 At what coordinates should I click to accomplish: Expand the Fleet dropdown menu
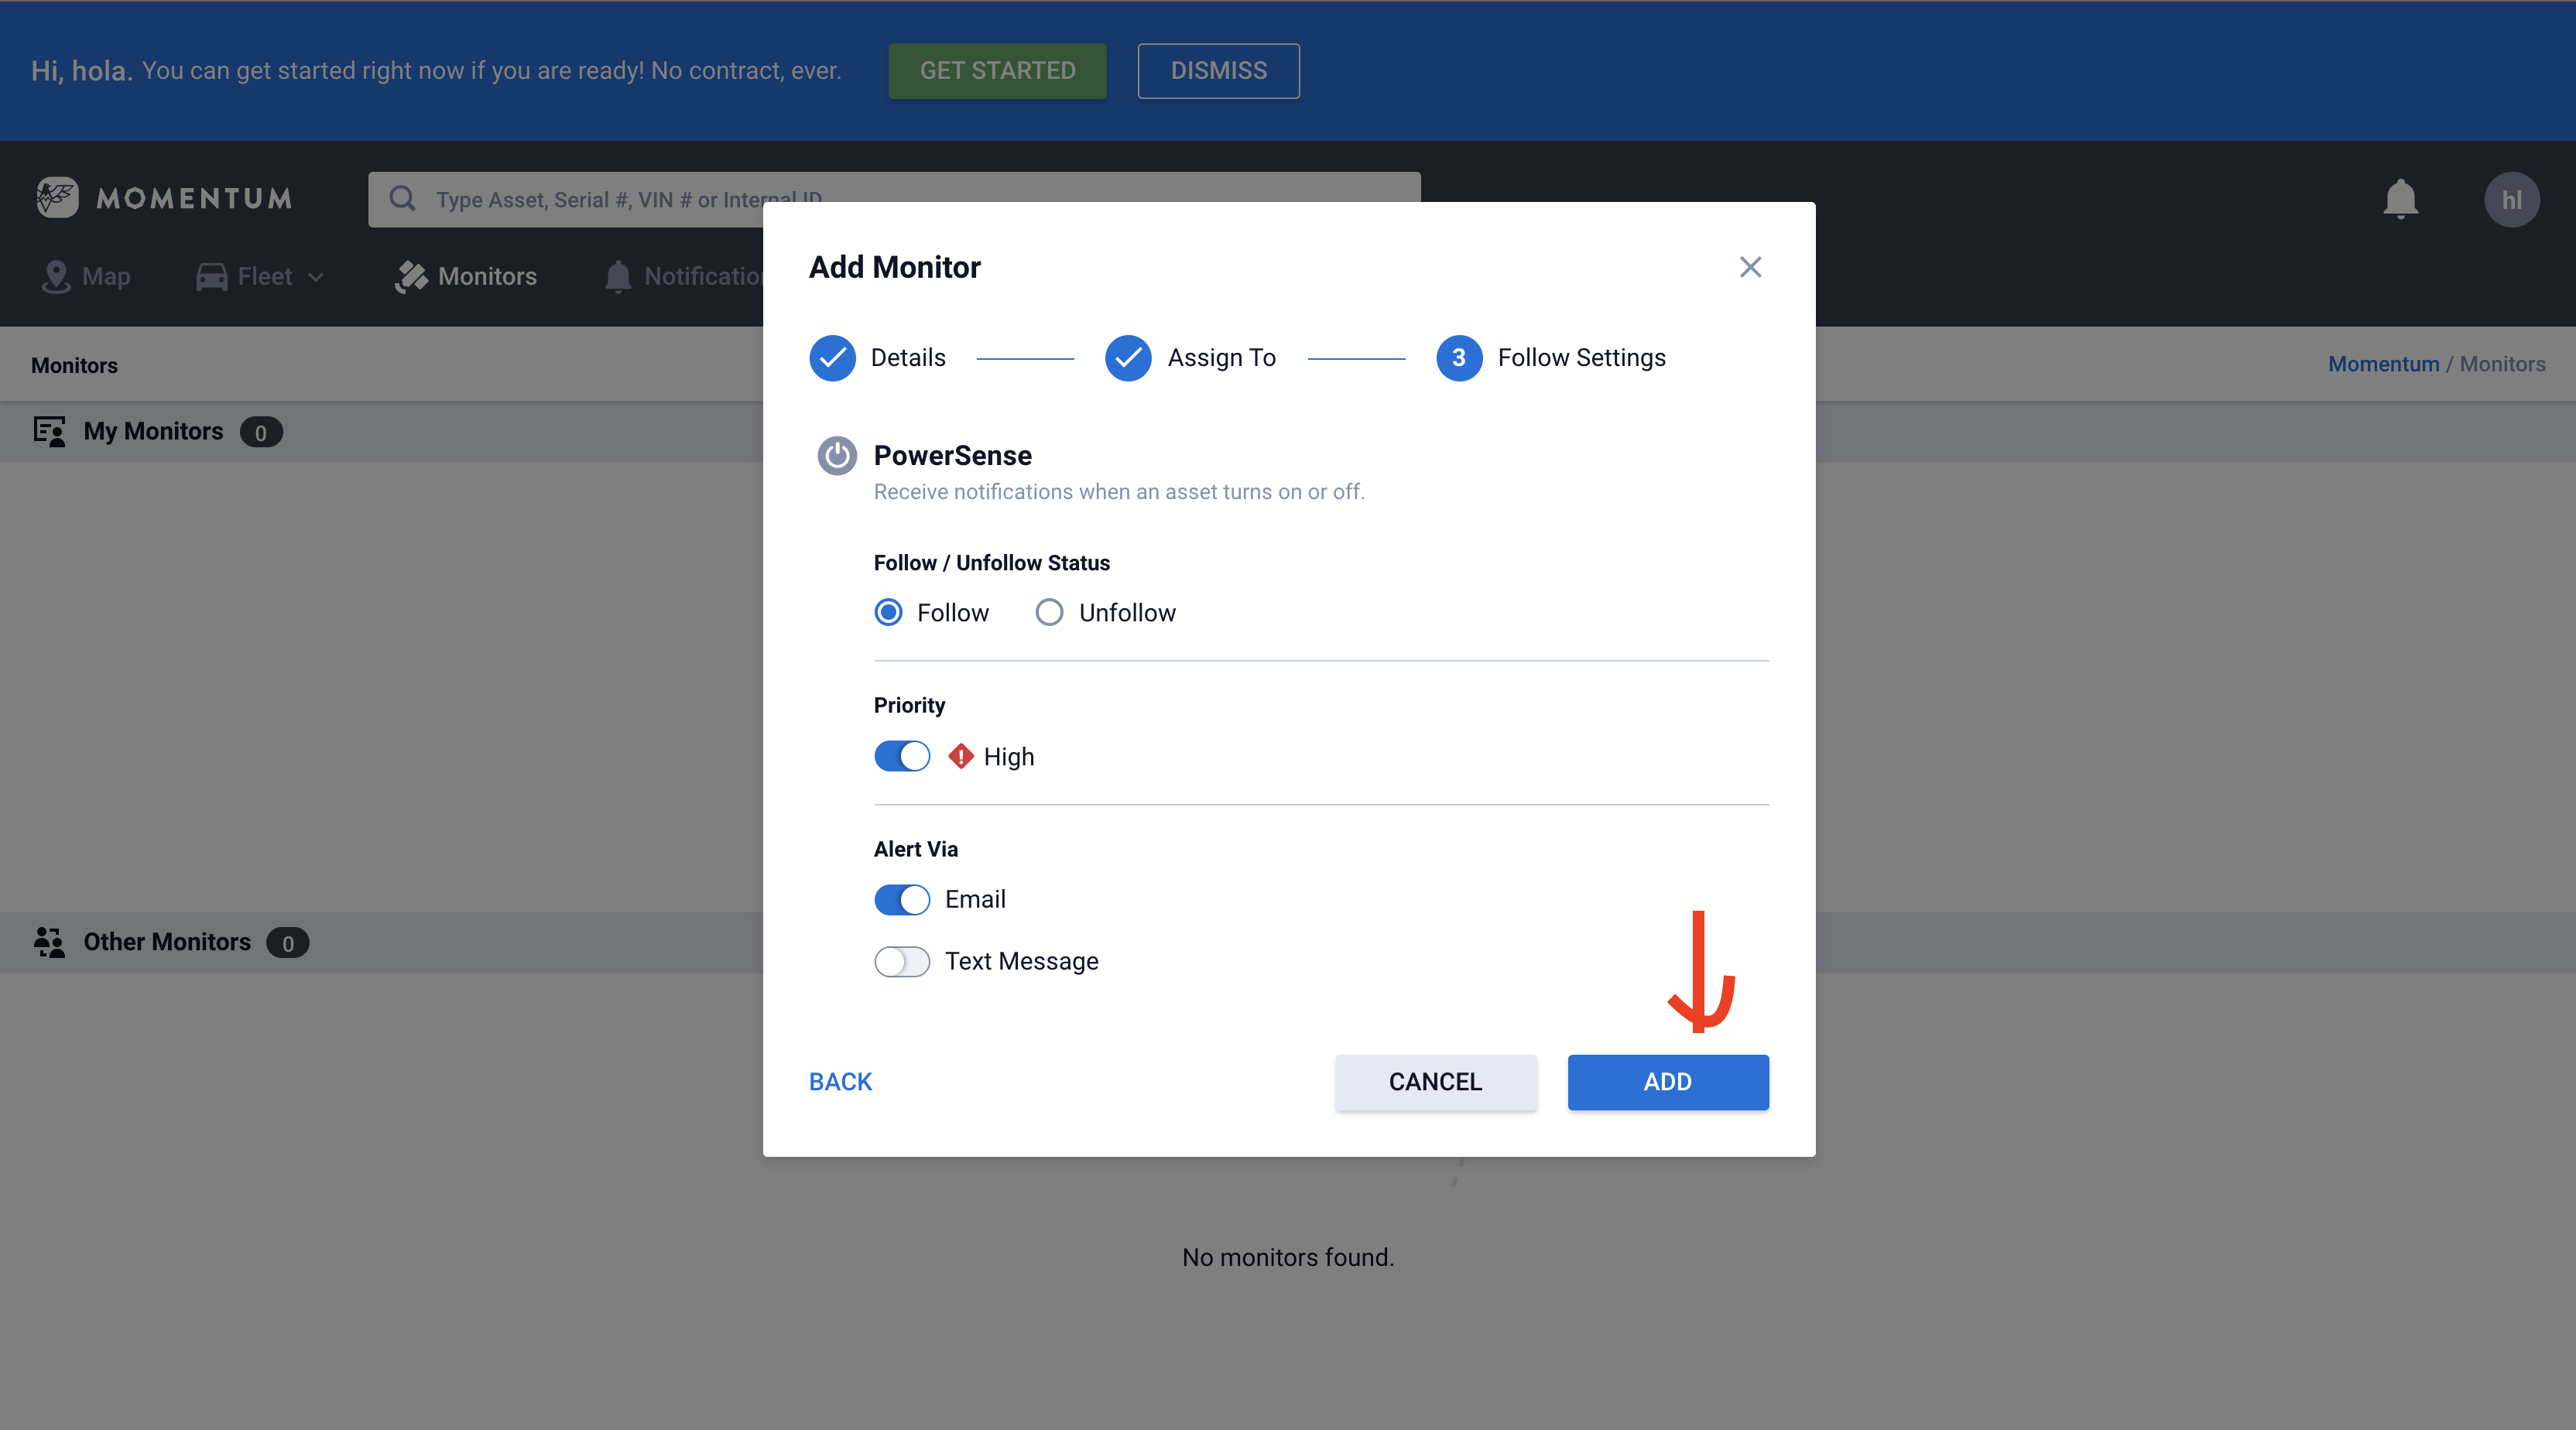(262, 277)
